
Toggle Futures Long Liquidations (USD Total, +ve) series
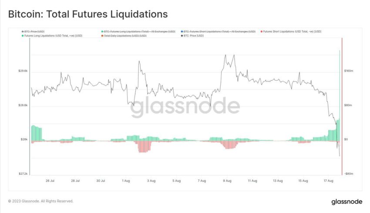(x=52, y=36)
